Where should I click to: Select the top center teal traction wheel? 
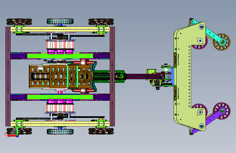[60, 21]
